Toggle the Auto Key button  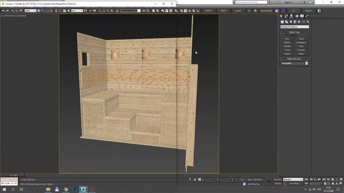(277, 180)
